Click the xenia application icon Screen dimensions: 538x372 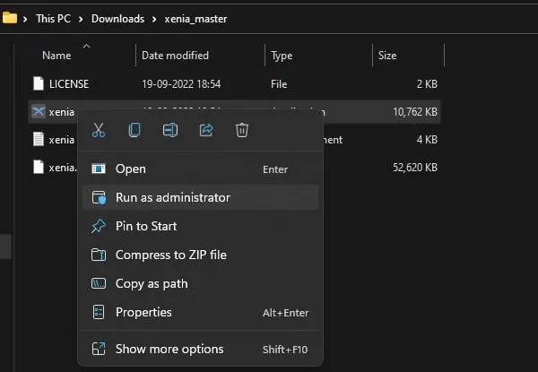39,112
